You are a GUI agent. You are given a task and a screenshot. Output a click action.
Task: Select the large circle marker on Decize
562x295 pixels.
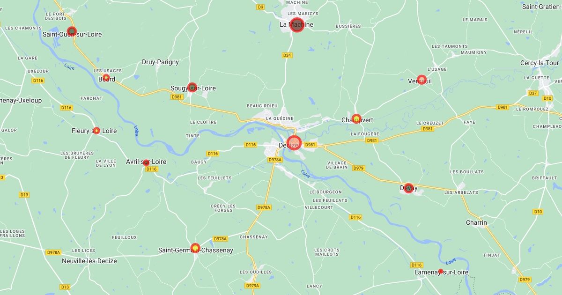[x=294, y=142]
